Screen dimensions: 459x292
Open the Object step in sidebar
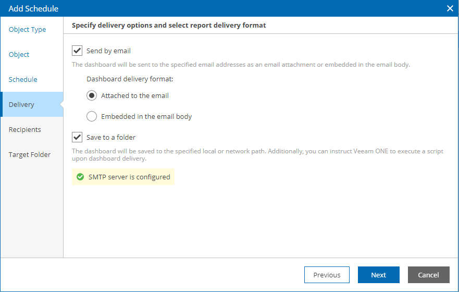tap(19, 54)
